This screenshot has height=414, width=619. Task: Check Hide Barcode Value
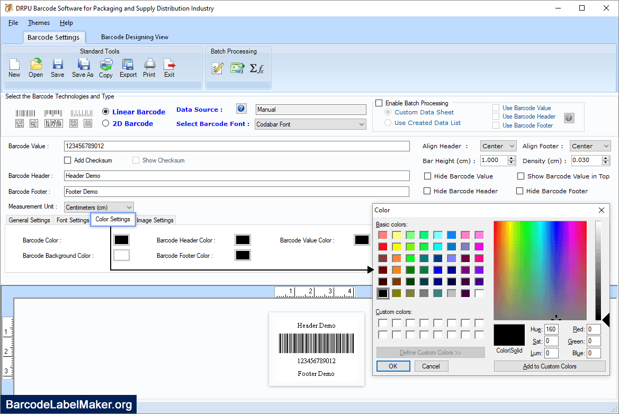(427, 176)
